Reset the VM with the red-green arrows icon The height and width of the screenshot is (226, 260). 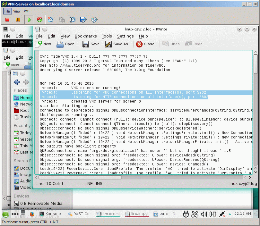coord(40,20)
